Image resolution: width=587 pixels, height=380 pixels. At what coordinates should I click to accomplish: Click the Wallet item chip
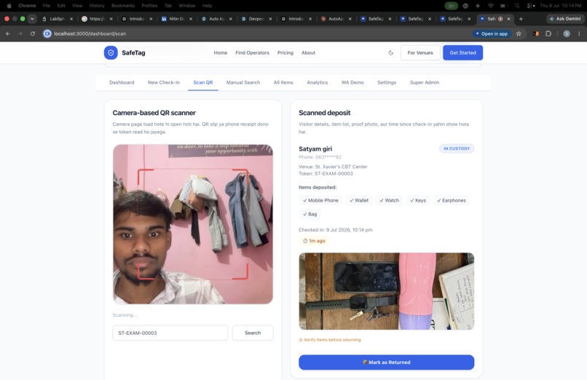tap(359, 200)
